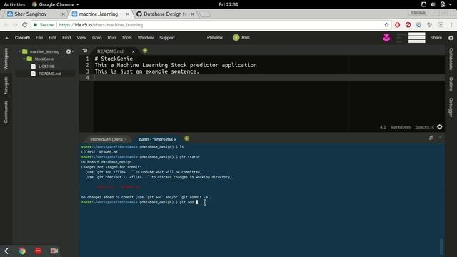Click the red stop icon in dock
Screen dimensions: 457x257
(x=38, y=251)
